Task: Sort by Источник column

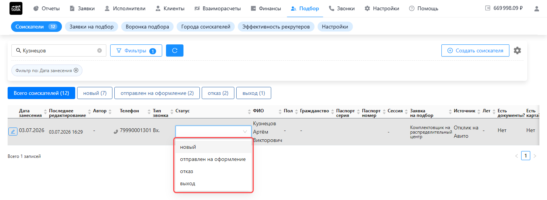Action: coord(479,111)
